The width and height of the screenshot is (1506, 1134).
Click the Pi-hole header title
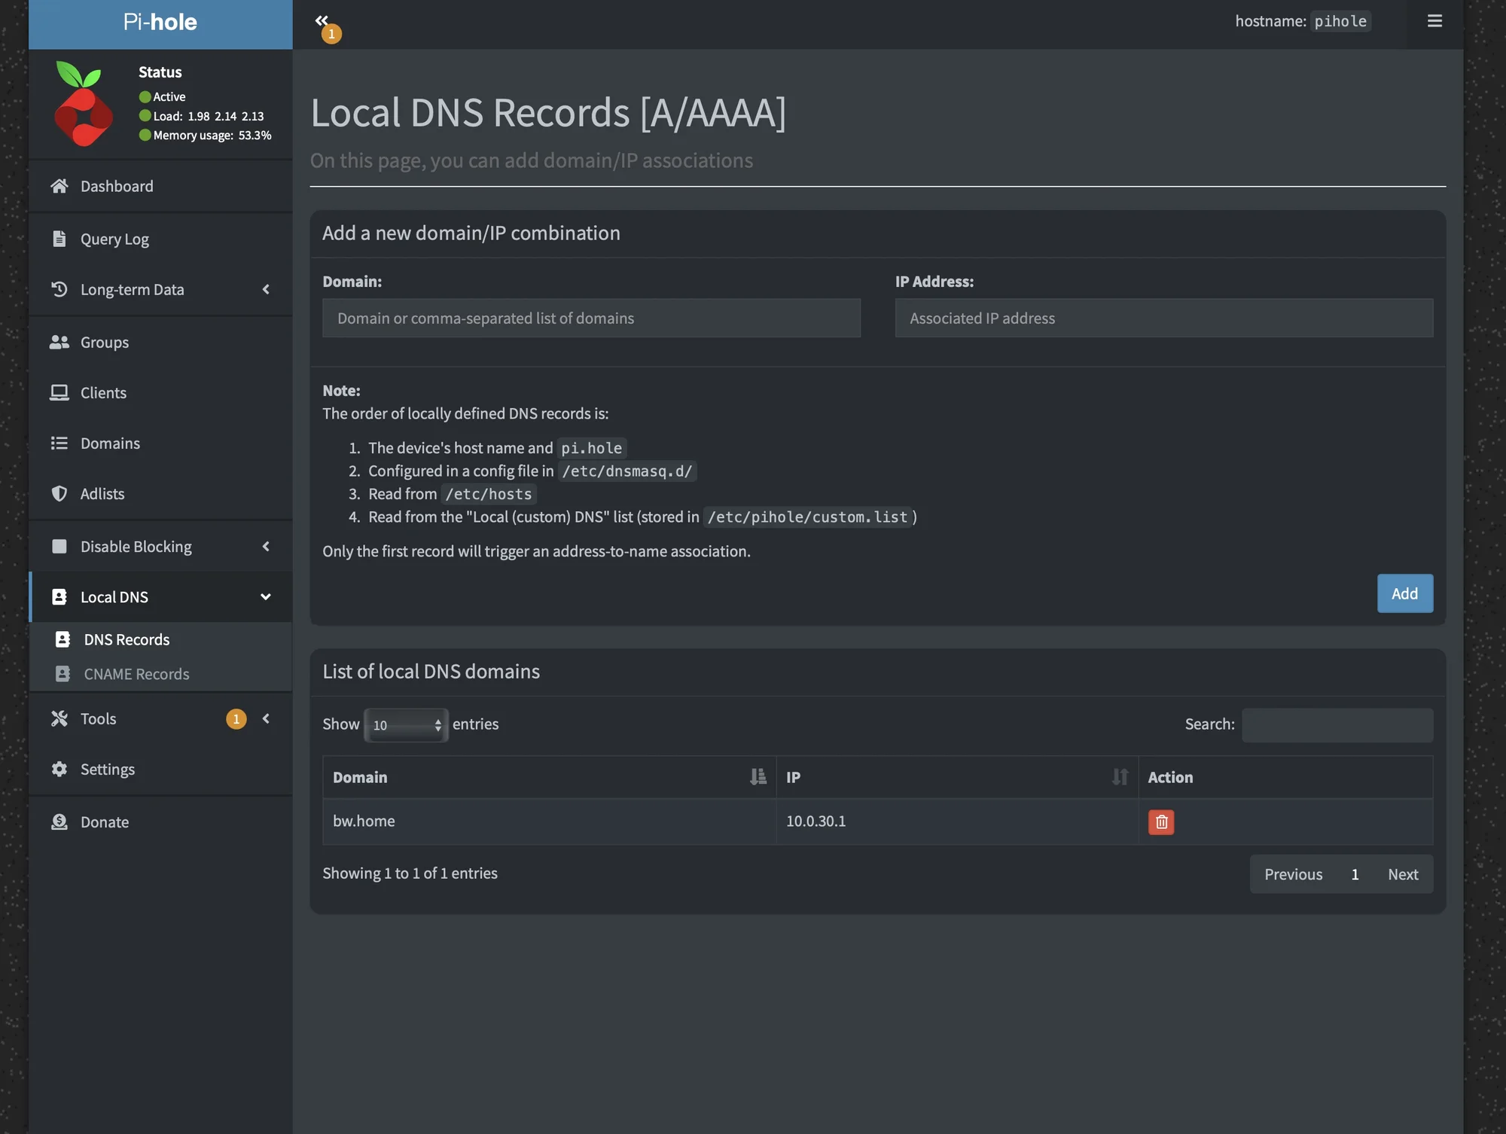(160, 22)
